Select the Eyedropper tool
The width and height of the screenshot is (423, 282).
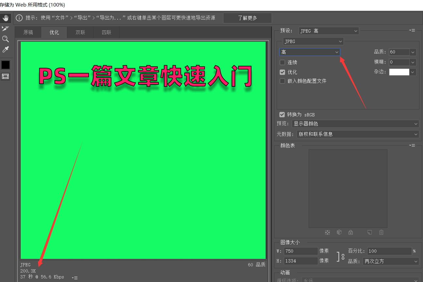coord(6,50)
